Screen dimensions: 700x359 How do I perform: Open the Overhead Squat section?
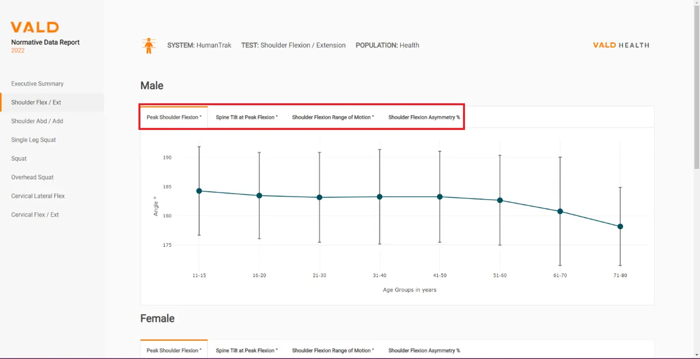(32, 178)
